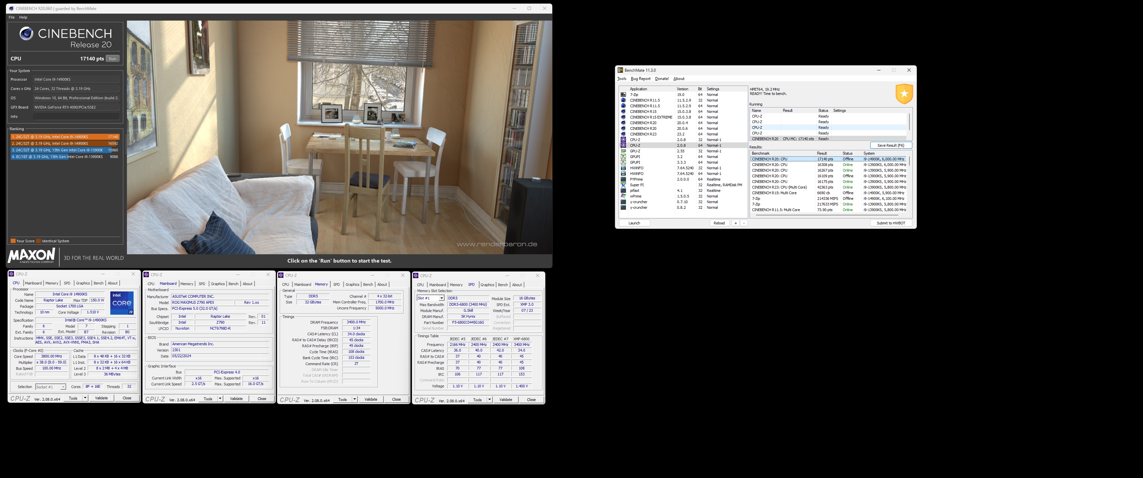Click Close button in CPU-Z SPD window
Screen dimensions: 1143x478
tap(531, 400)
